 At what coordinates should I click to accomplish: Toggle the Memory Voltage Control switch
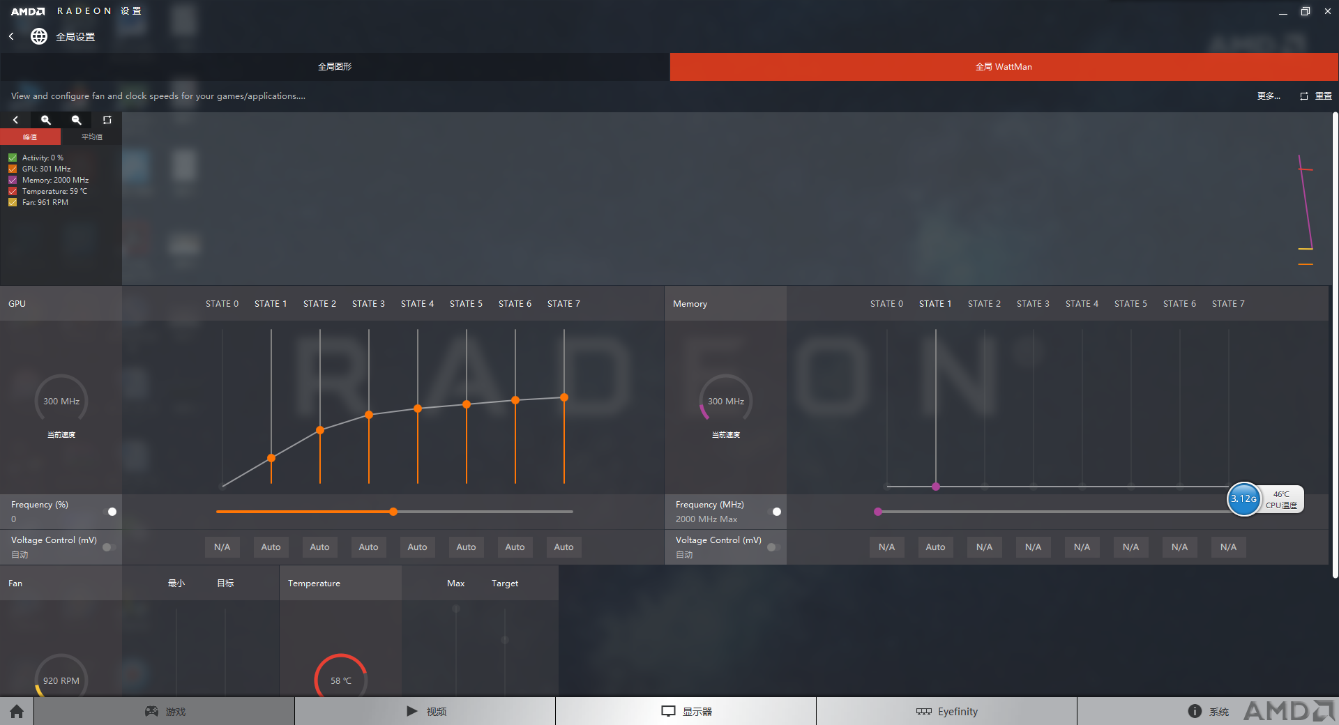pos(774,547)
